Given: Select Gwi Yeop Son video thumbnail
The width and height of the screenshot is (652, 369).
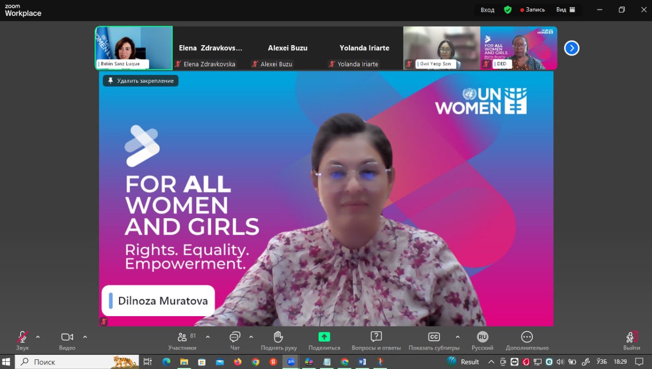Looking at the screenshot, I should [x=442, y=48].
